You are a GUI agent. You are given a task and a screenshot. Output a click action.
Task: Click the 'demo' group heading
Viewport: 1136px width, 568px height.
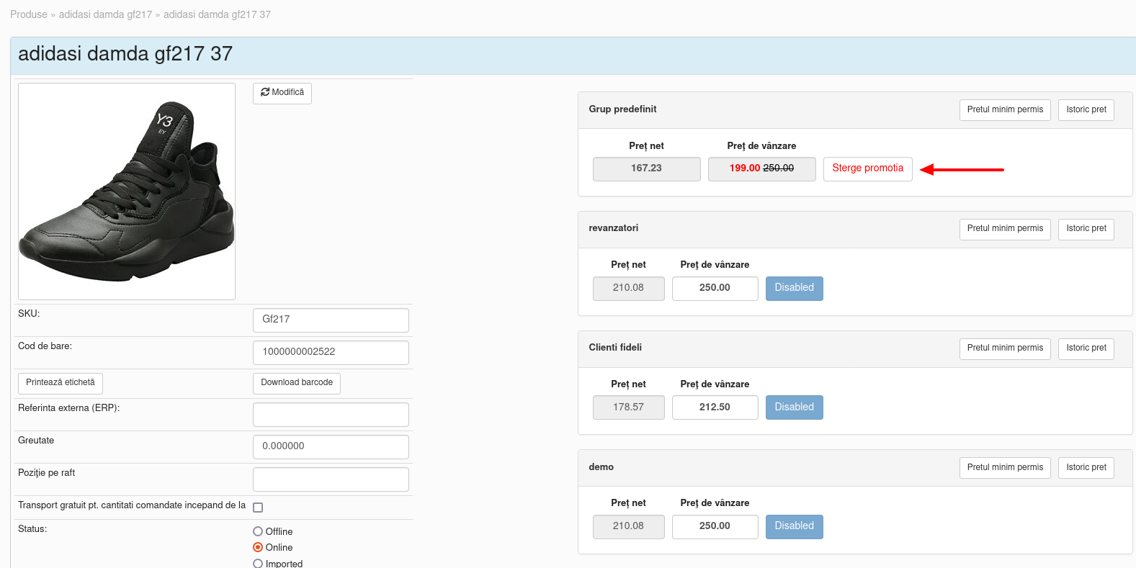point(601,467)
